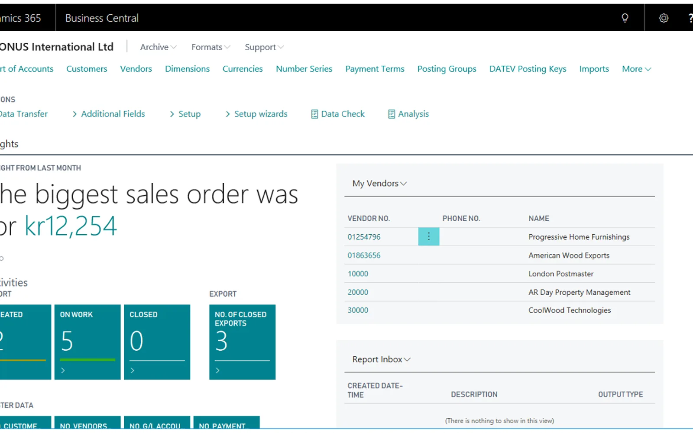Image resolution: width=693 pixels, height=433 pixels.
Task: Expand the Formats menu
Action: coord(210,47)
